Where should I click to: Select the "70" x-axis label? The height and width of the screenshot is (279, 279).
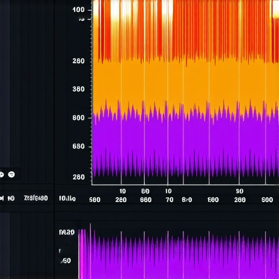pyautogui.click(x=169, y=200)
